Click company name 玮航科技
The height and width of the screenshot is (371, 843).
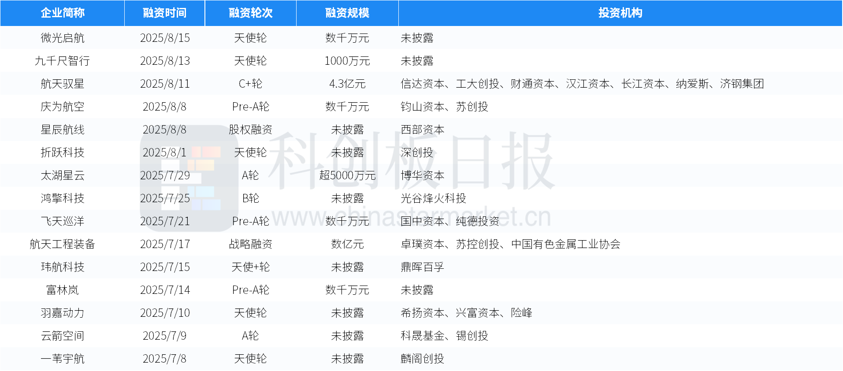coord(63,267)
